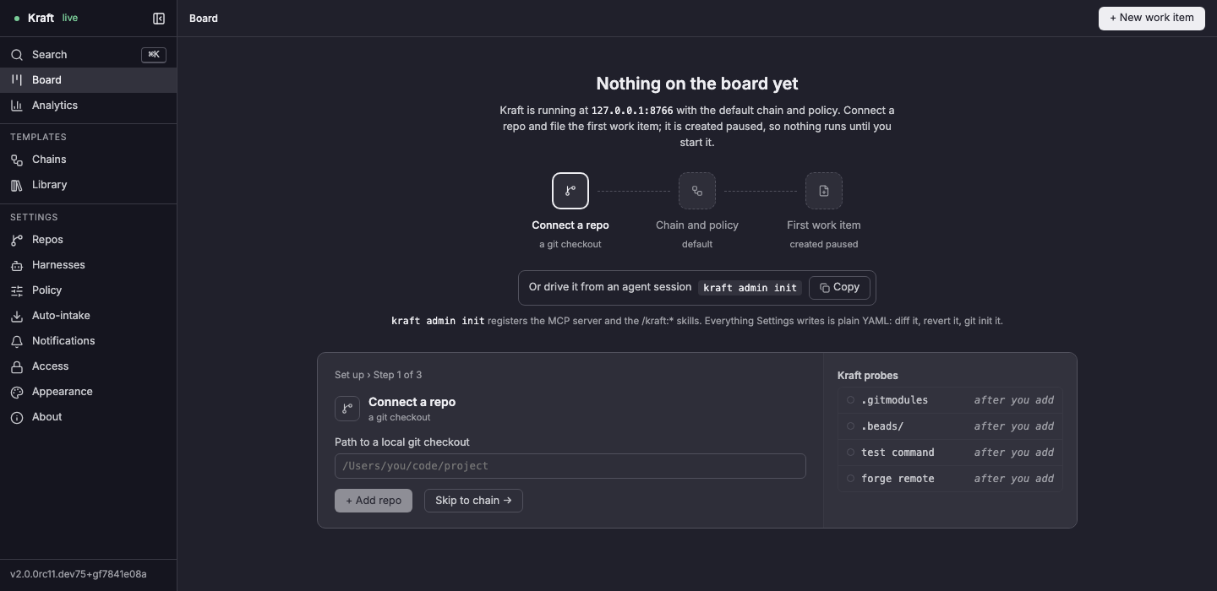Click the .beads/ probe row label
Viewport: 1217px width, 591px height.
tap(882, 426)
